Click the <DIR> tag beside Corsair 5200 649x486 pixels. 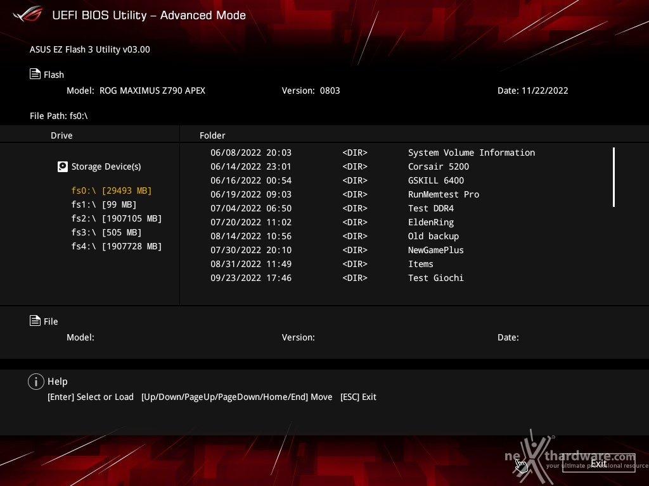355,166
